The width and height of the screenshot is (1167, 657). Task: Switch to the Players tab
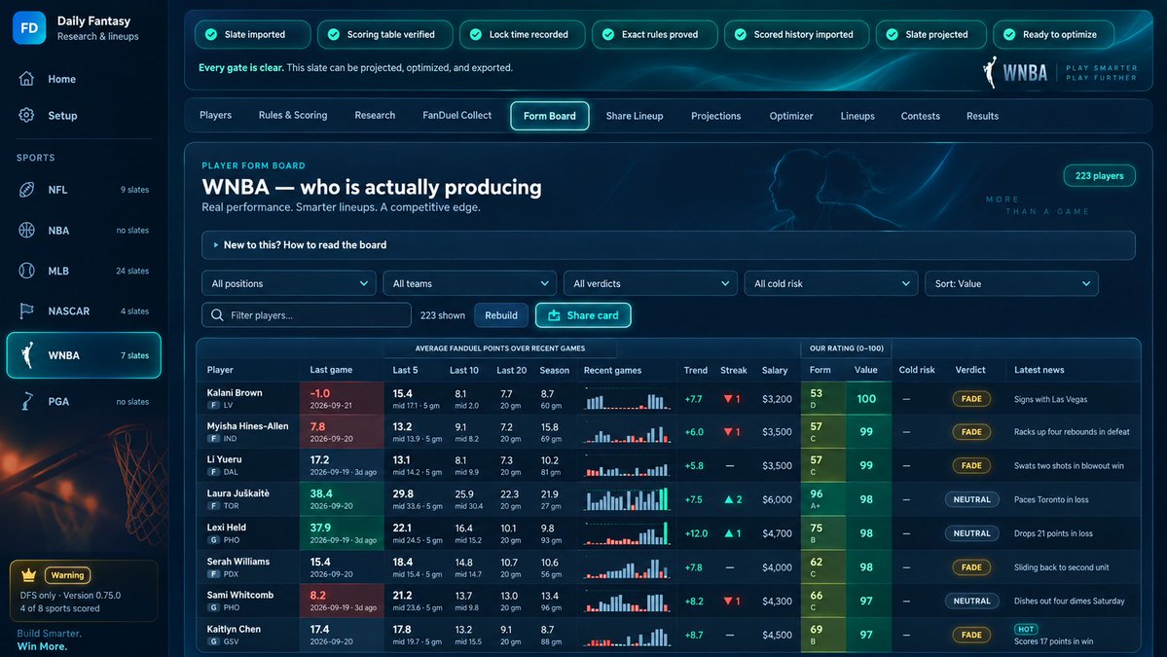(215, 115)
